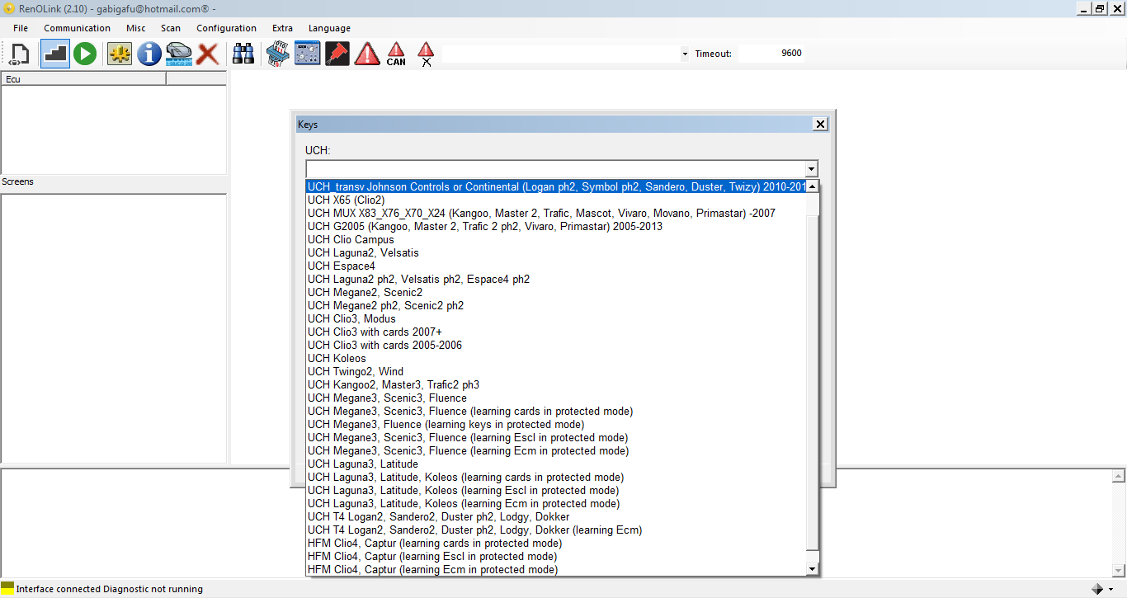Screen dimensions: 1127x598
Task: Choose UCH G2005 Kangoo 2005-2013 entry
Action: 556,226
